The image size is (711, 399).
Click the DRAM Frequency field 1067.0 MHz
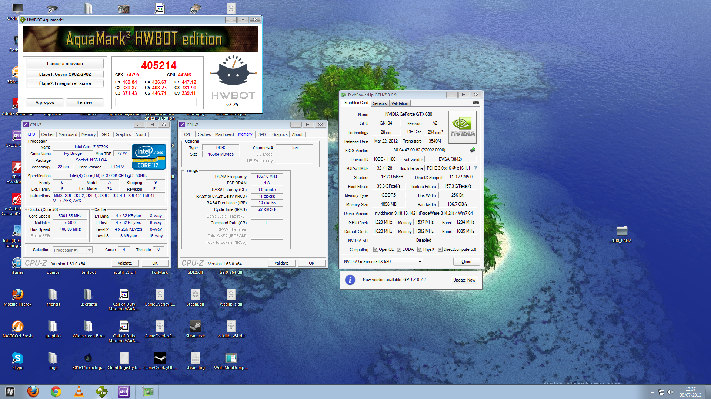click(267, 177)
